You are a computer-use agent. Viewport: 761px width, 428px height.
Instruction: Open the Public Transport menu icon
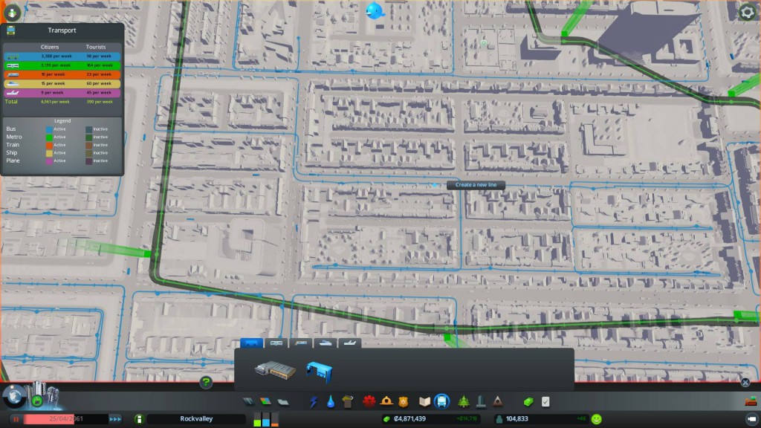[441, 401]
